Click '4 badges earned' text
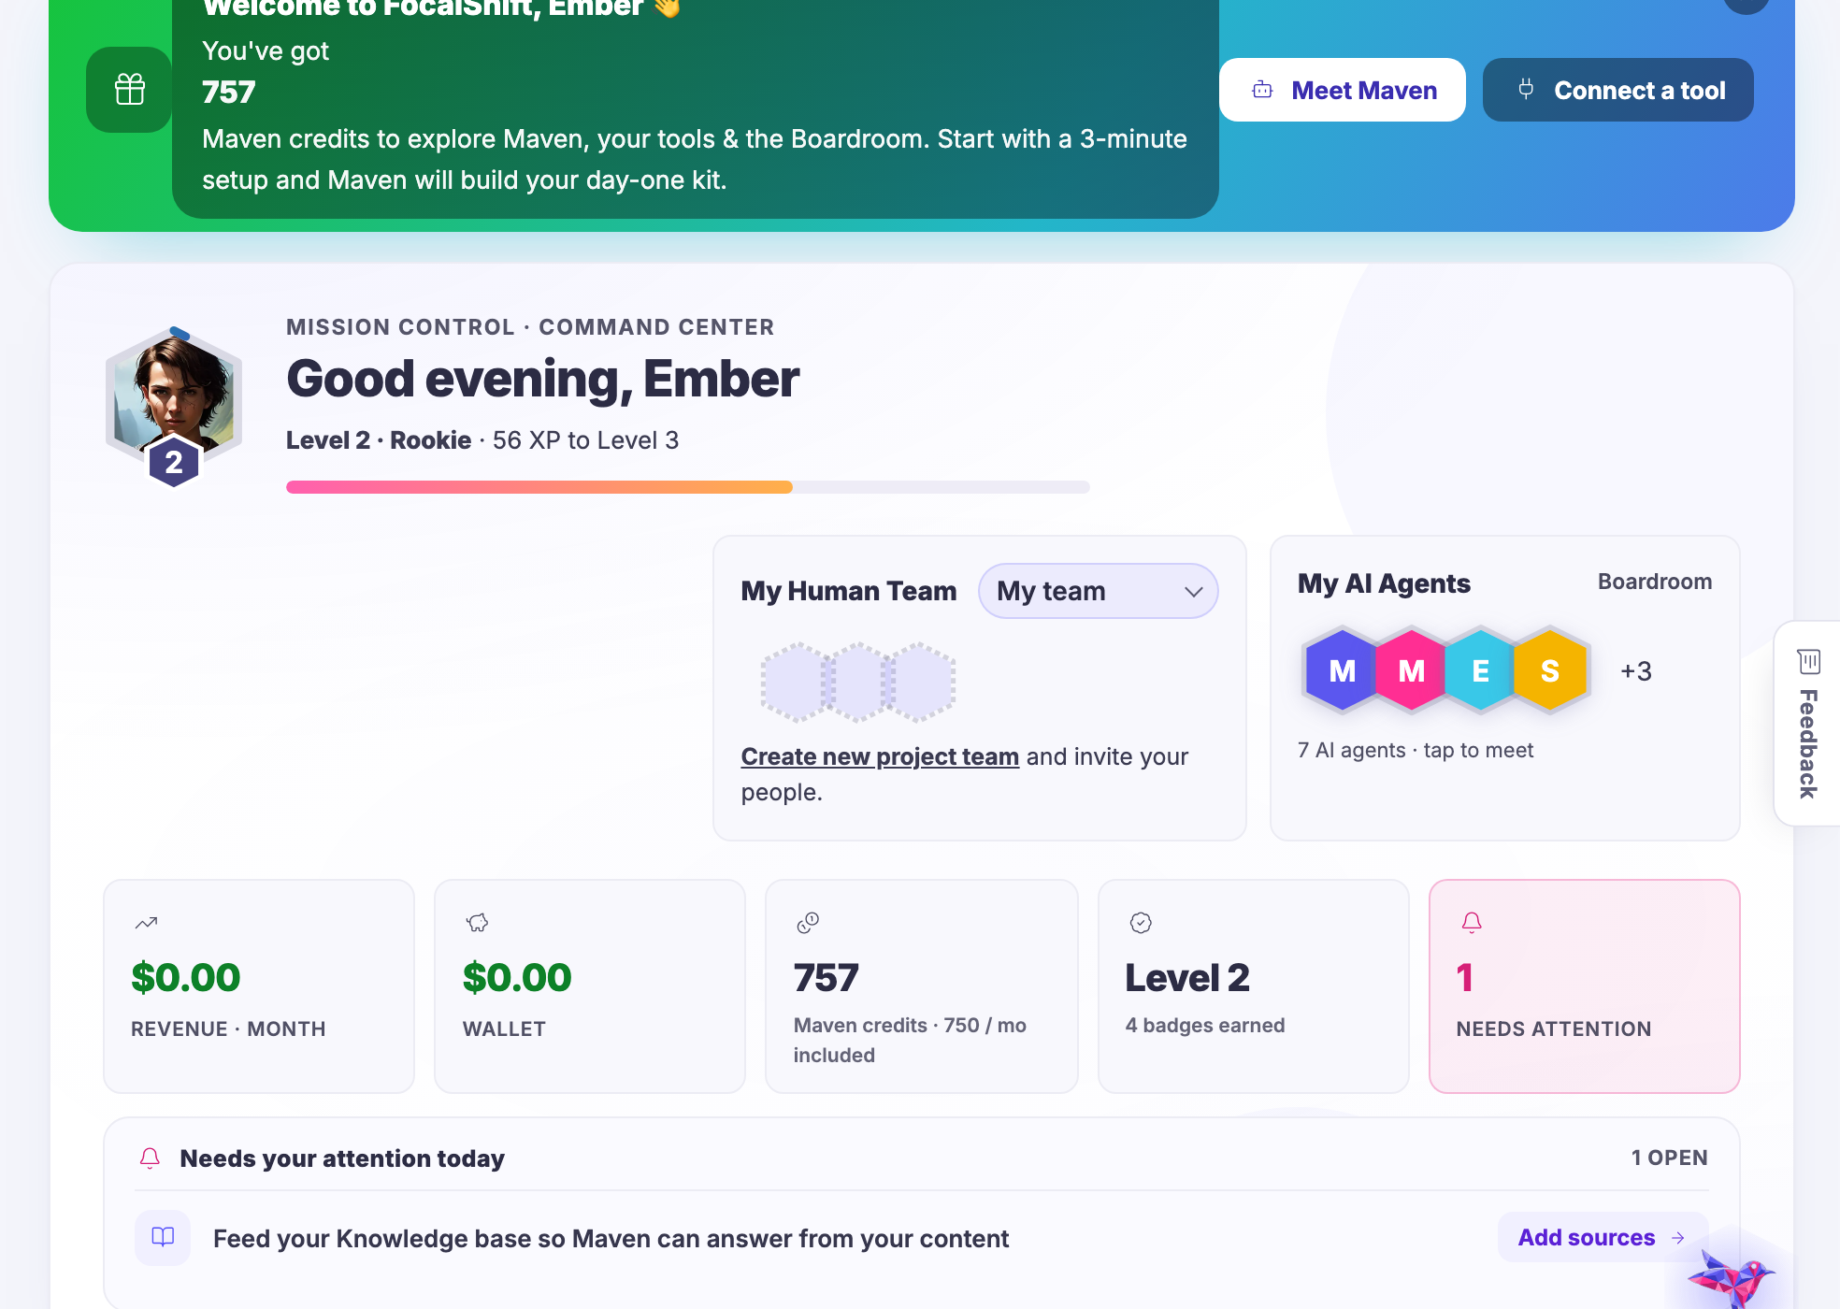This screenshot has width=1840, height=1309. (1205, 1026)
